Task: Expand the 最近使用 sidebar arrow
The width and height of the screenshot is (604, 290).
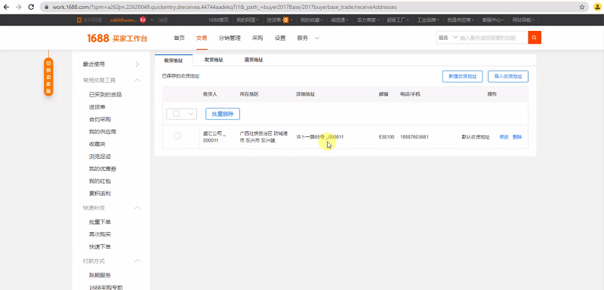Action: pos(137,64)
